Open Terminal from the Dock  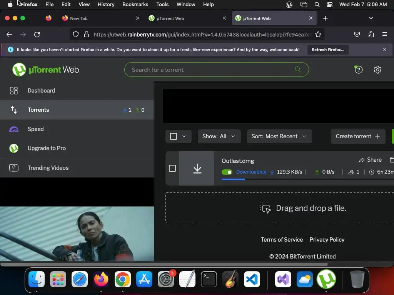click(x=209, y=279)
